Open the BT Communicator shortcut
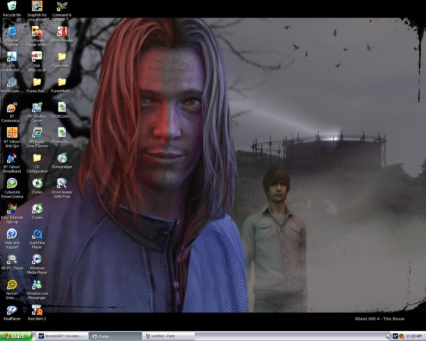Viewport: 426px width, 341px height. (12, 112)
